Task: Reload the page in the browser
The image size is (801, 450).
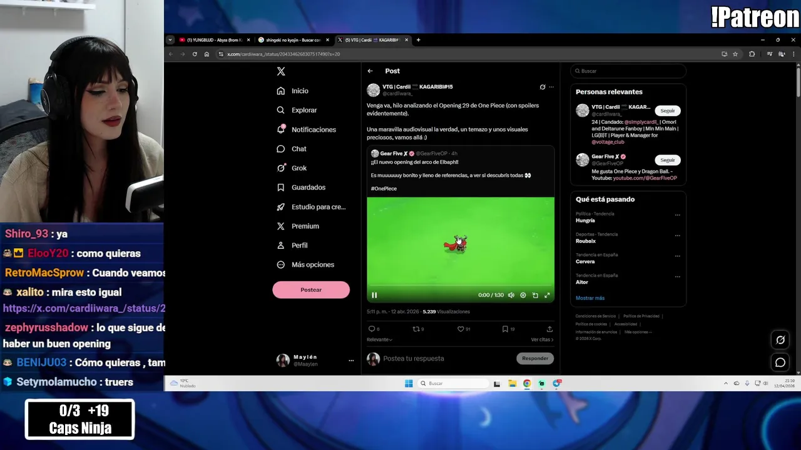Action: coord(195,54)
